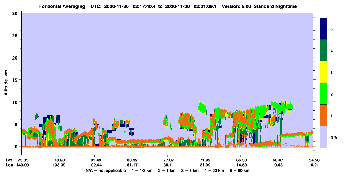Image resolution: width=348 pixels, height=178 pixels.
Task: Click the dark blue 80 km legend swatch
Action: point(324,29)
